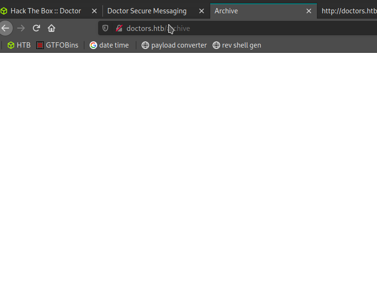Click the Hack The Box tab favicon
The width and height of the screenshot is (377, 295).
coord(4,11)
